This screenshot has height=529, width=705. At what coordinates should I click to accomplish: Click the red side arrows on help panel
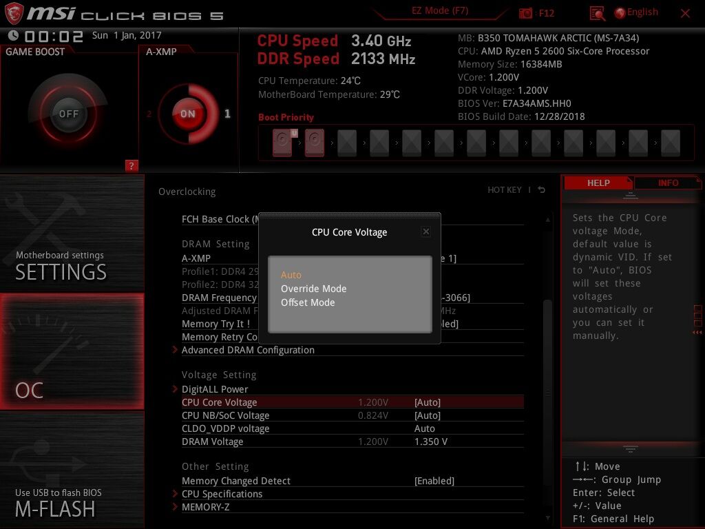click(697, 333)
